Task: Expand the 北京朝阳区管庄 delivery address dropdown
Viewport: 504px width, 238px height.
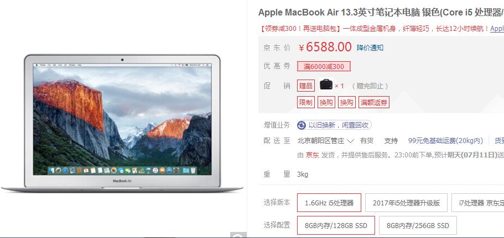Action: pos(326,141)
